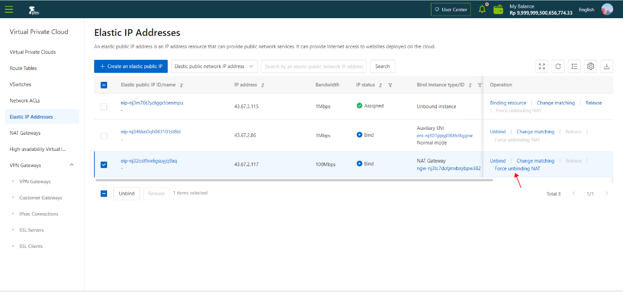This screenshot has width=623, height=292.
Task: Click Change matching for 43.67.3.115
Action: pyautogui.click(x=556, y=103)
